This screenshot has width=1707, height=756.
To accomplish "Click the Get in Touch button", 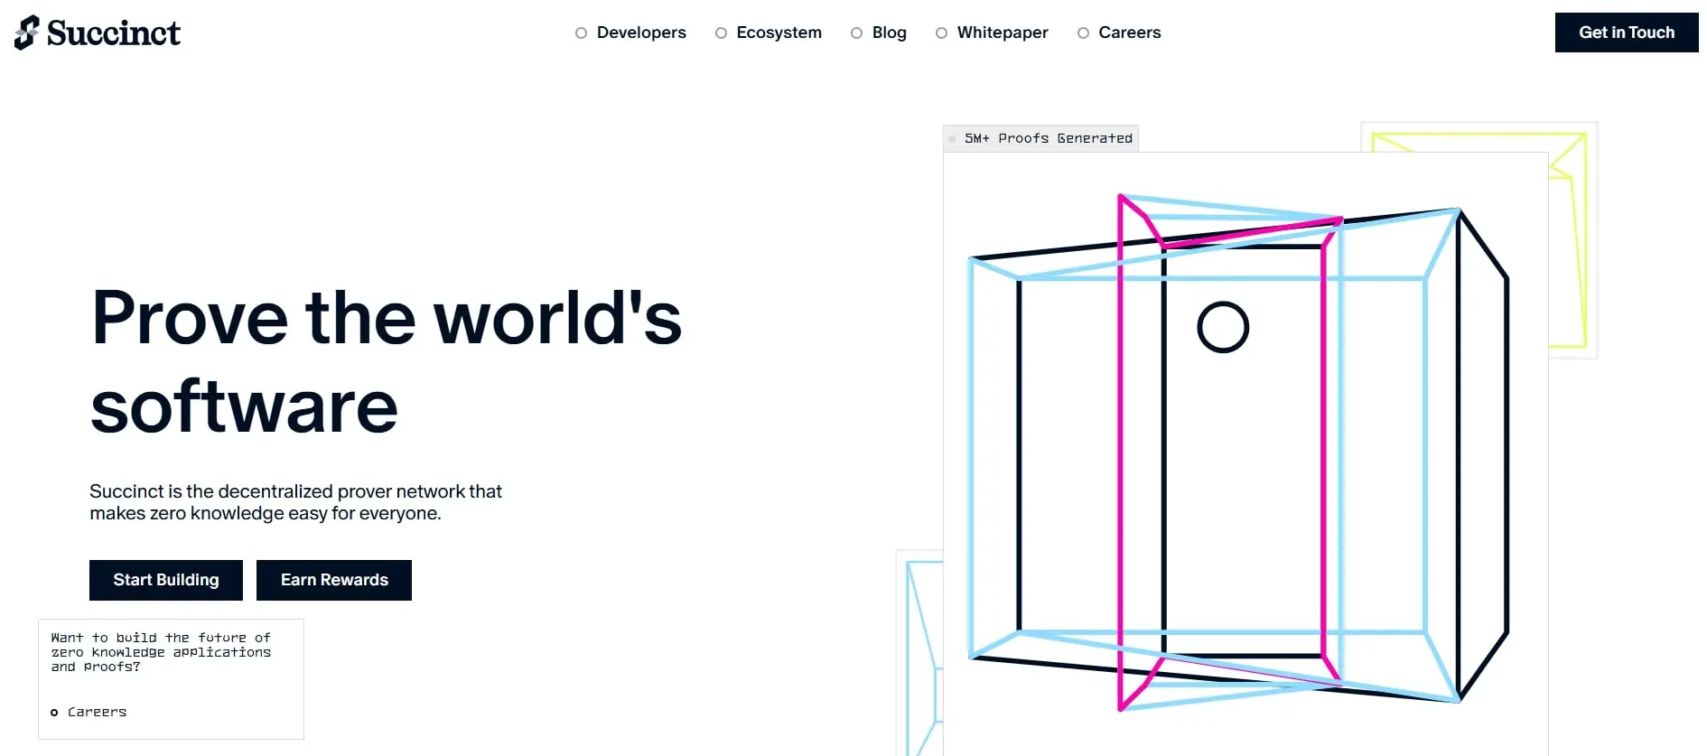I will click(x=1627, y=33).
